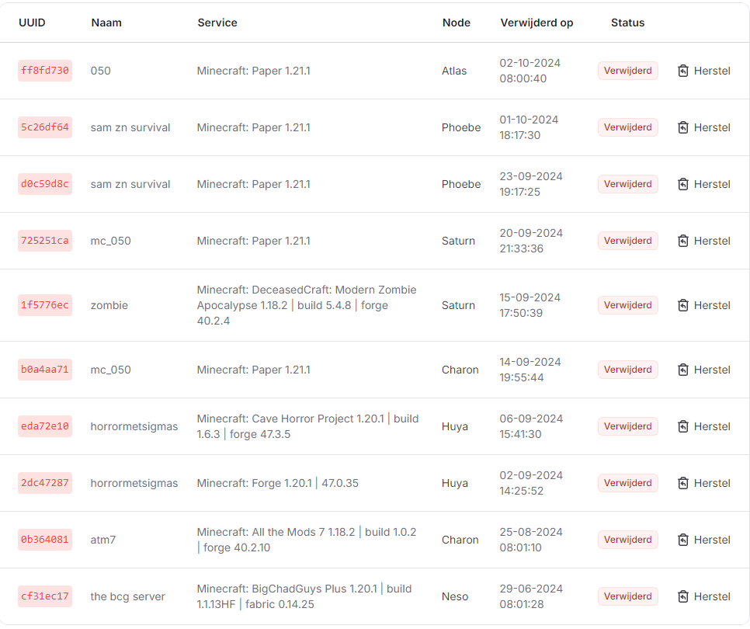Click the restore icon in the zombie row
The height and width of the screenshot is (629, 750).
coord(683,305)
